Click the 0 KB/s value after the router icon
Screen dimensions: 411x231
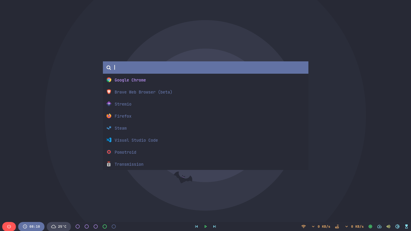point(357,226)
